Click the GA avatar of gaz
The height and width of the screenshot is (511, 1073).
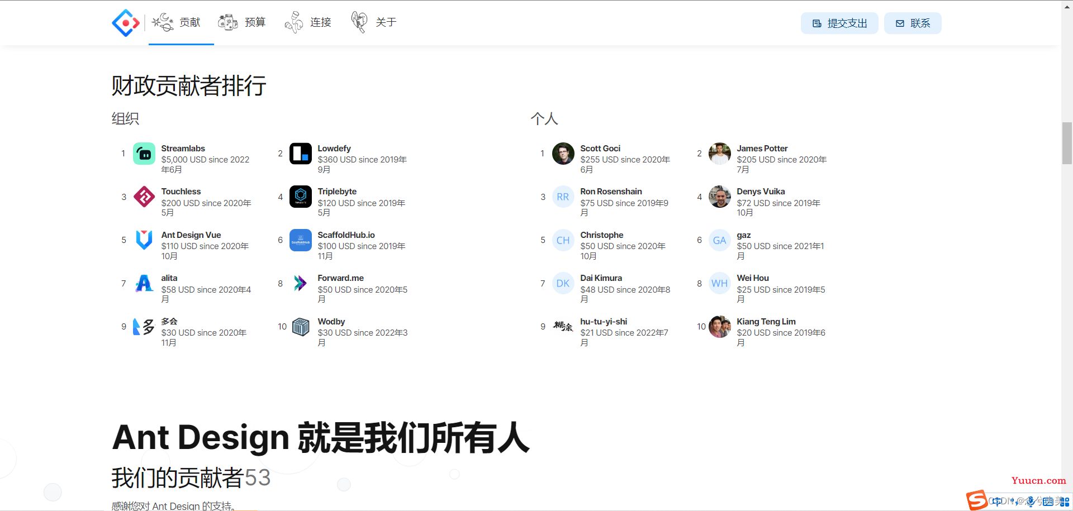coord(720,240)
